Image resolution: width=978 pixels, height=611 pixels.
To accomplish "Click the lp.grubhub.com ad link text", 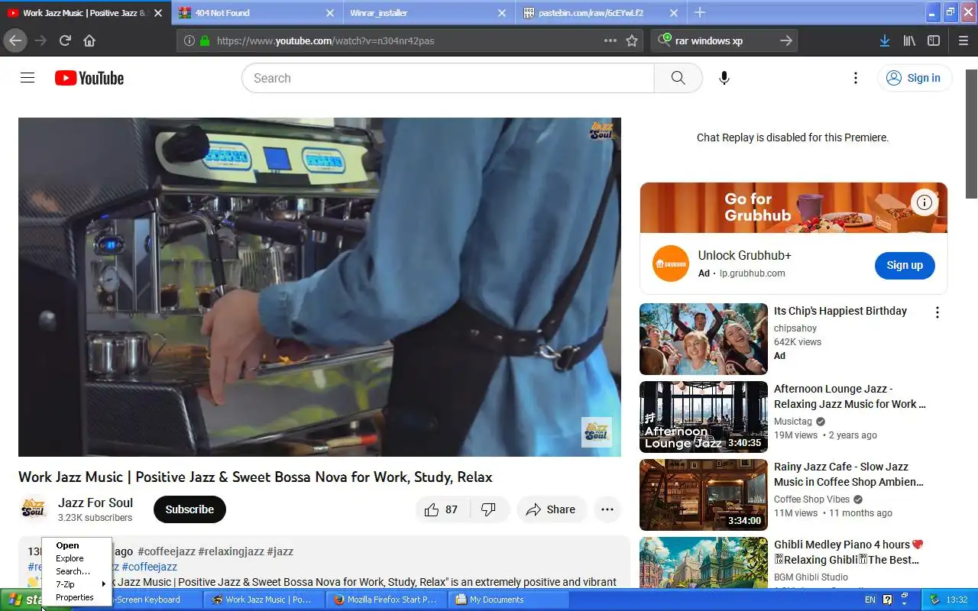I will point(752,273).
